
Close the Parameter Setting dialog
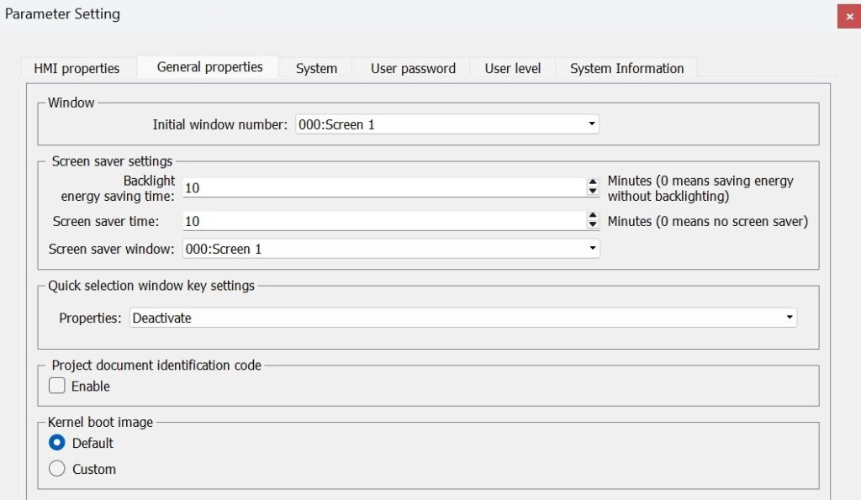(x=849, y=17)
